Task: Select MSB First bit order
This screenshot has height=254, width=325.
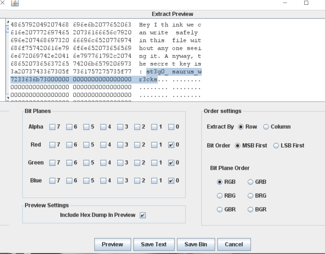Action: pos(238,146)
